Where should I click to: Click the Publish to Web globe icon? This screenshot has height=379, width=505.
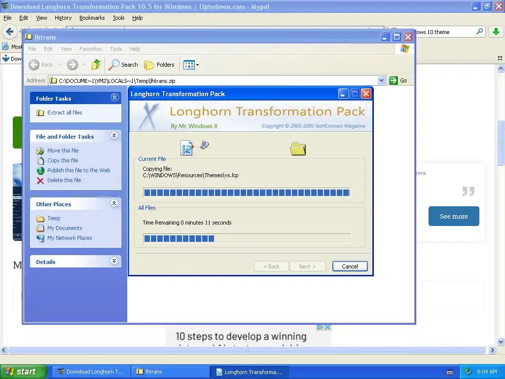[40, 170]
